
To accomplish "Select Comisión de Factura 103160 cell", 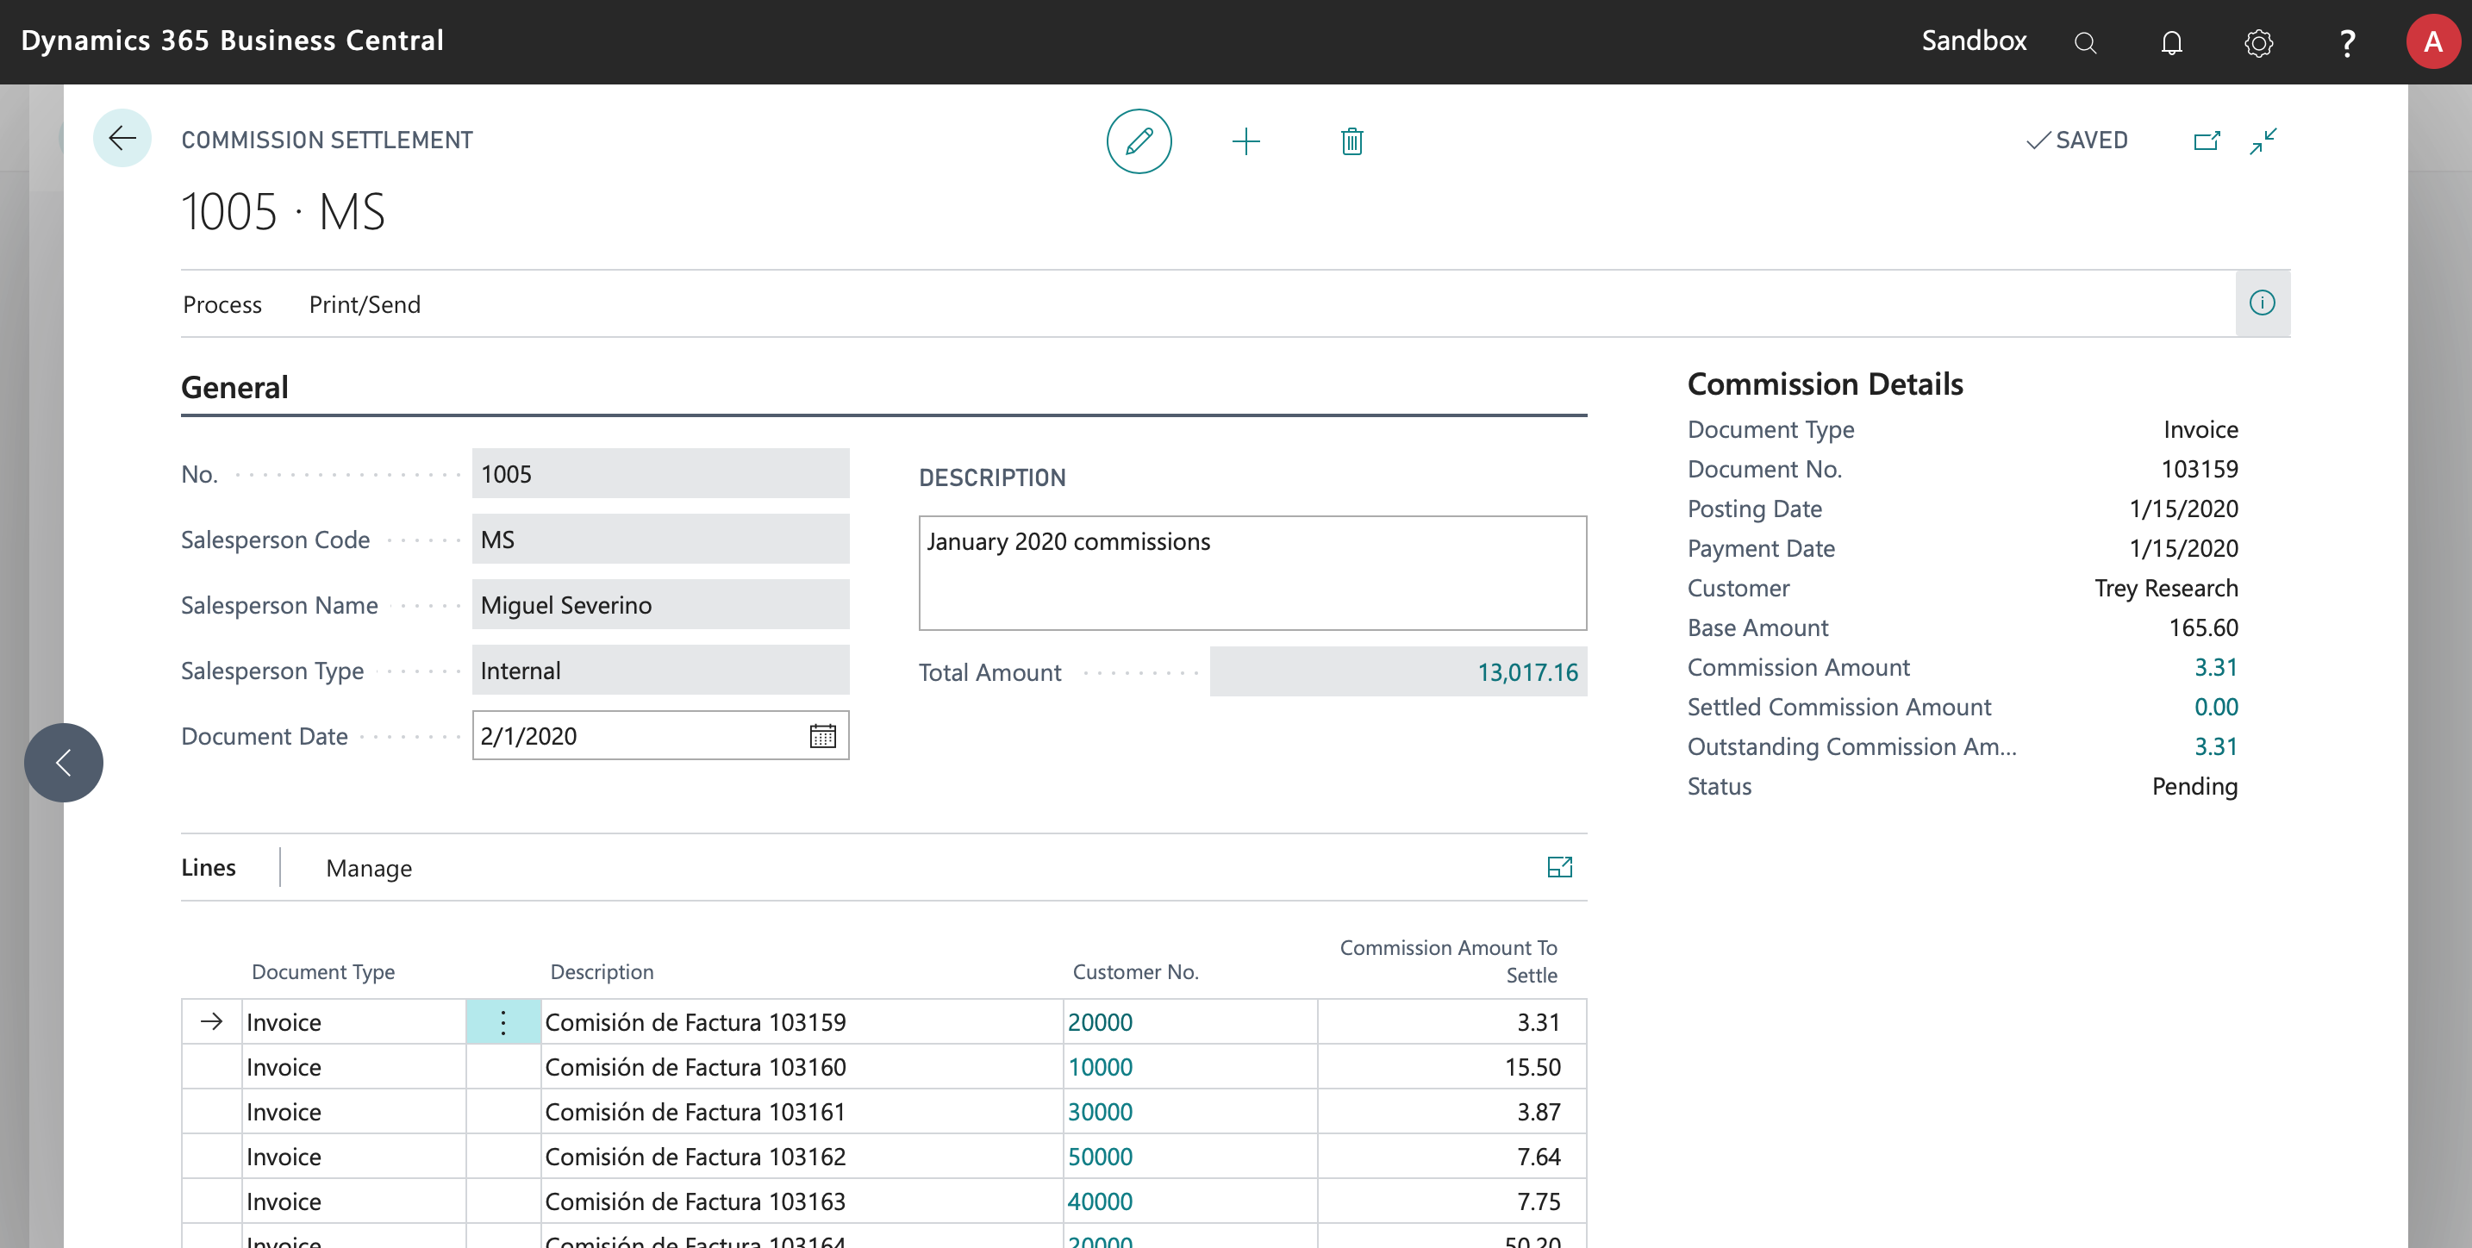I will [x=802, y=1067].
